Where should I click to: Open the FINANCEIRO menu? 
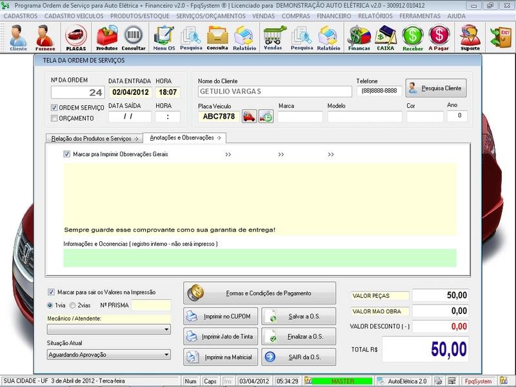point(333,15)
